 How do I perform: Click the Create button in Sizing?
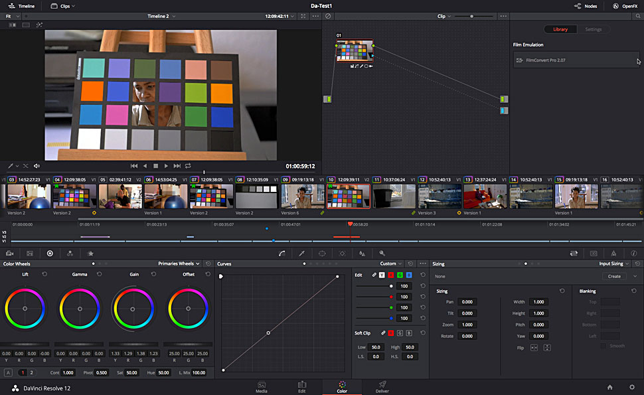614,276
